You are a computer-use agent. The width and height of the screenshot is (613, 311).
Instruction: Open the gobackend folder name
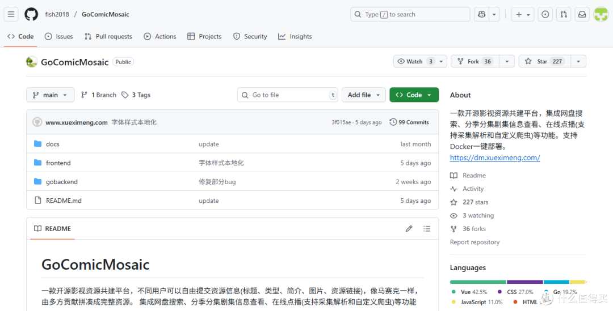pos(62,182)
